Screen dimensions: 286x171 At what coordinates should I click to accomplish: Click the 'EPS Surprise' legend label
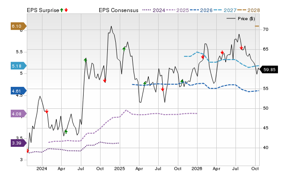(x=43, y=10)
